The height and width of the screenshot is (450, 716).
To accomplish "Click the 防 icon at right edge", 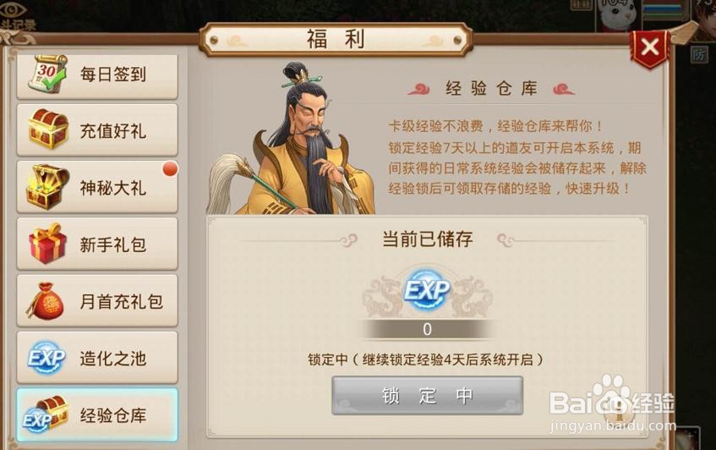I will click(x=698, y=55).
